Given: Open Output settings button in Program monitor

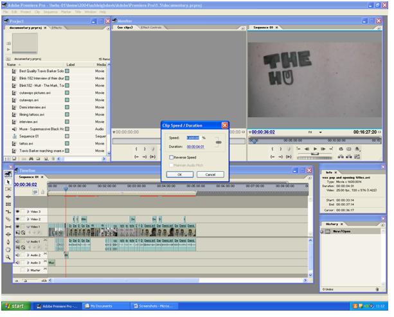Looking at the screenshot, I should pos(357,149).
